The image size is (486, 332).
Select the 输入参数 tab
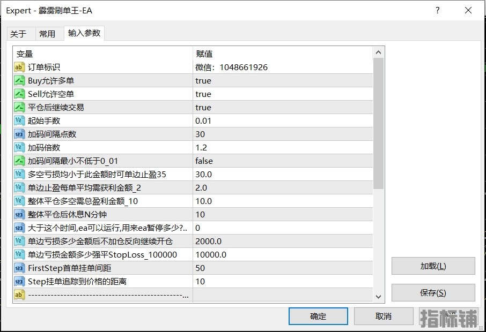pos(84,33)
